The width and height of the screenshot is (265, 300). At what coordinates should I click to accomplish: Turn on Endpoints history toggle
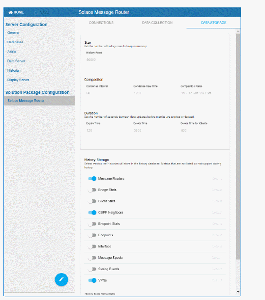pos(92,235)
